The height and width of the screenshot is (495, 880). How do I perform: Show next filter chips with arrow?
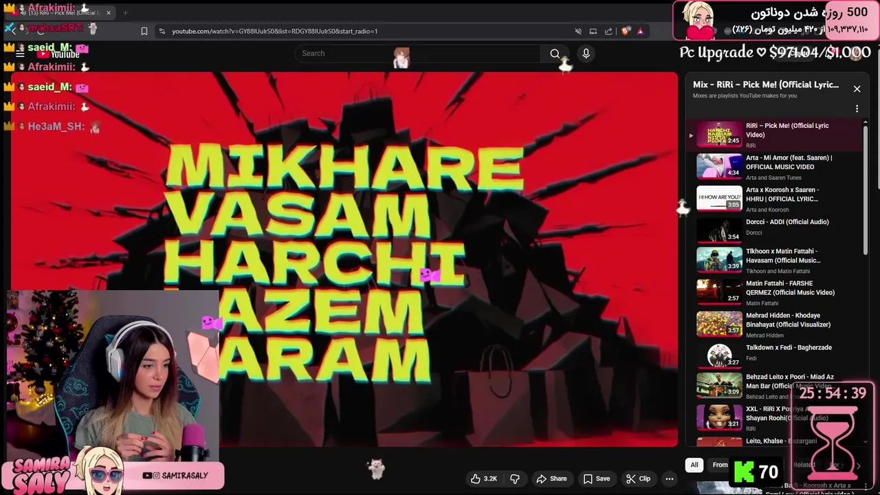click(858, 465)
